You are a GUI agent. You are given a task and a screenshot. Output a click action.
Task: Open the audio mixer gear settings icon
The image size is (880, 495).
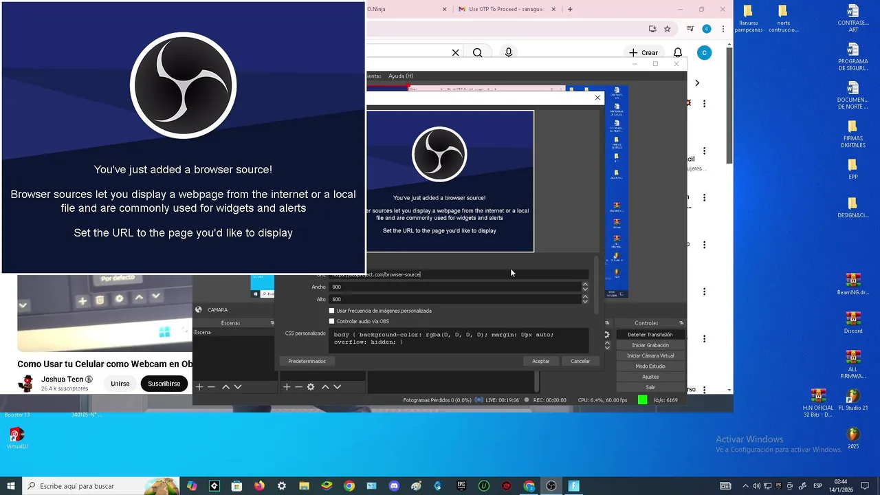tap(606, 335)
